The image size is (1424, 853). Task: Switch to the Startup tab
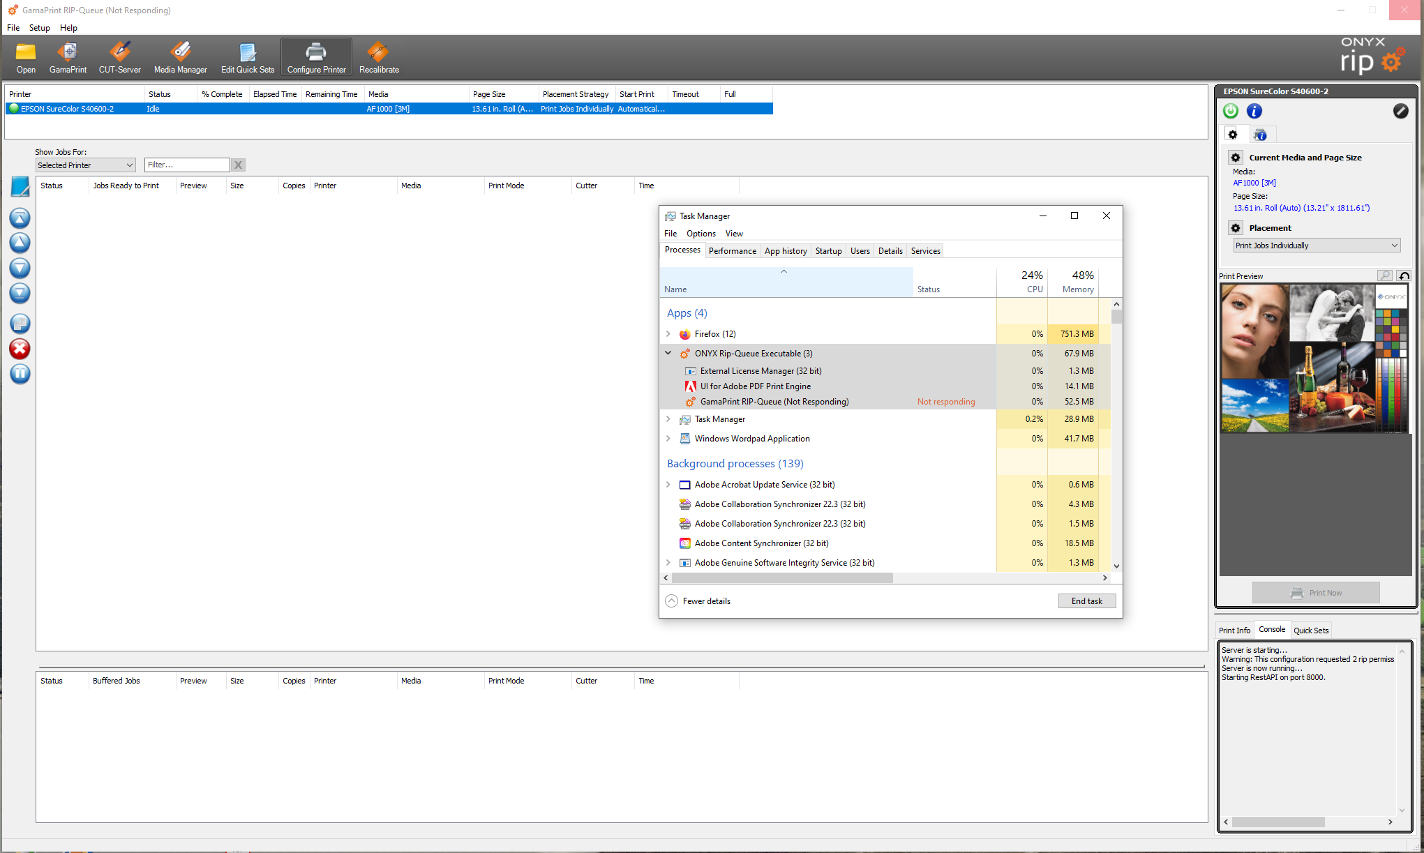click(828, 251)
